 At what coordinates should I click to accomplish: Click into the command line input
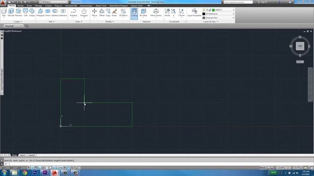click(x=158, y=164)
